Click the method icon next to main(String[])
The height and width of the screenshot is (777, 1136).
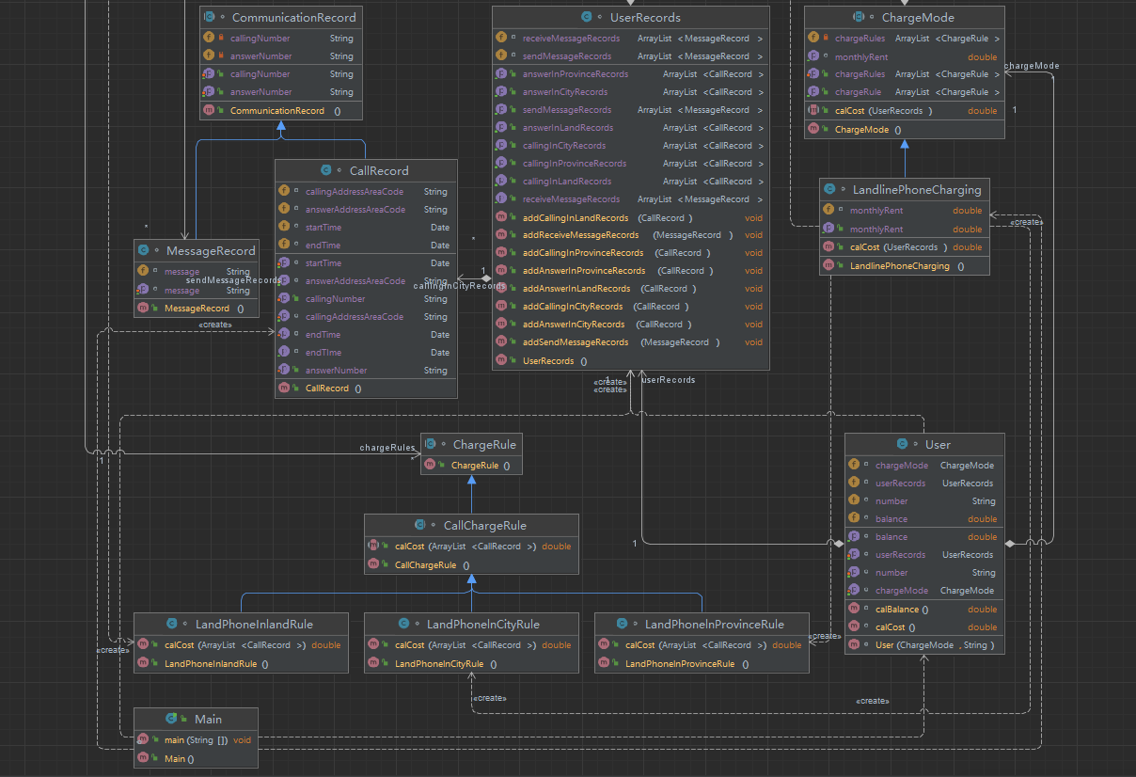point(143,740)
